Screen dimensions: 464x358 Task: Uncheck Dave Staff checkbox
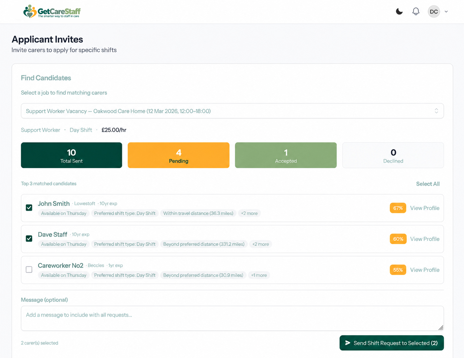coord(29,239)
